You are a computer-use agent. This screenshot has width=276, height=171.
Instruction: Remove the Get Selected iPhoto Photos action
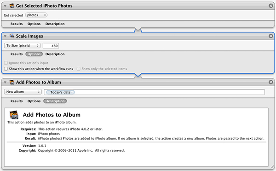[271, 6]
